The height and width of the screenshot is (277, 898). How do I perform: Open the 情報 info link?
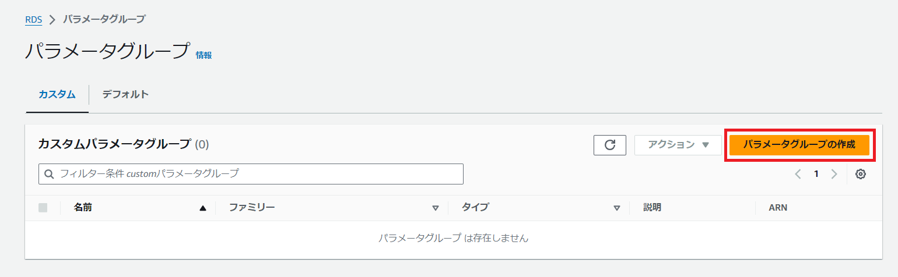click(x=204, y=55)
